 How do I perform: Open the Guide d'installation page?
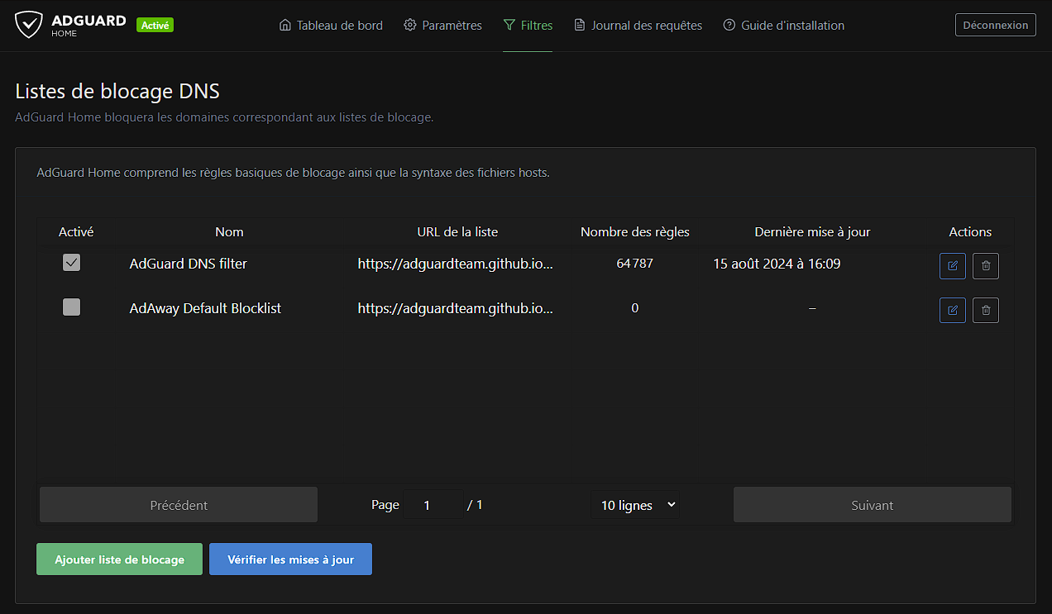[784, 26]
